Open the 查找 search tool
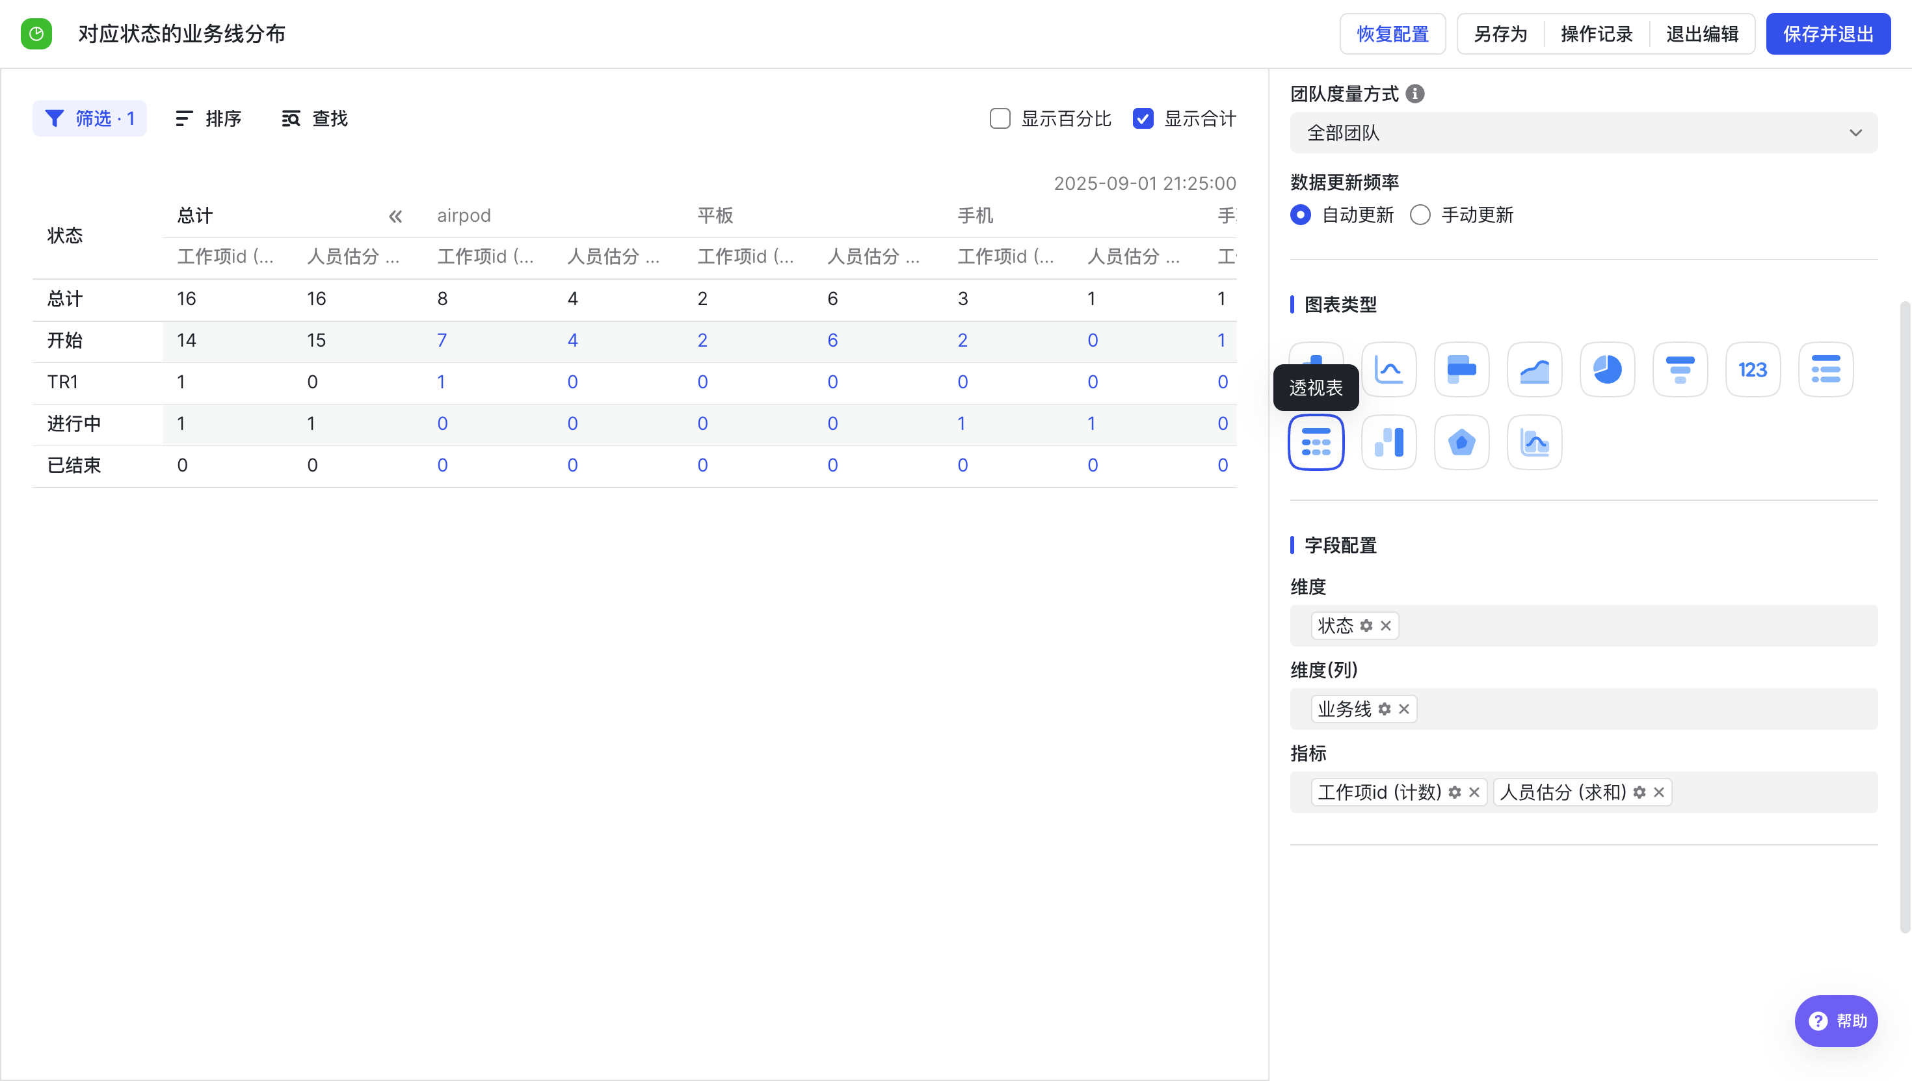The image size is (1912, 1081). [x=315, y=119]
